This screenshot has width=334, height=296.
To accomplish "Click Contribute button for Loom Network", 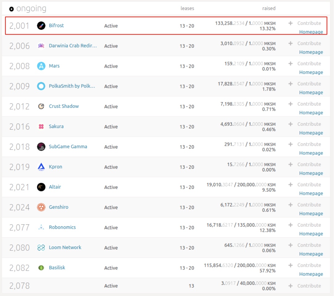I will [305, 245].
